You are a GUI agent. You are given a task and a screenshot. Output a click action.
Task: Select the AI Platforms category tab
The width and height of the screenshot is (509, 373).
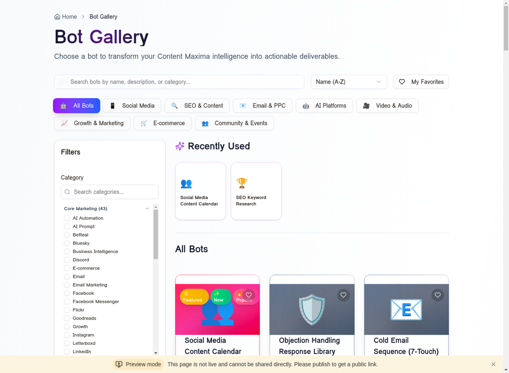(x=324, y=105)
